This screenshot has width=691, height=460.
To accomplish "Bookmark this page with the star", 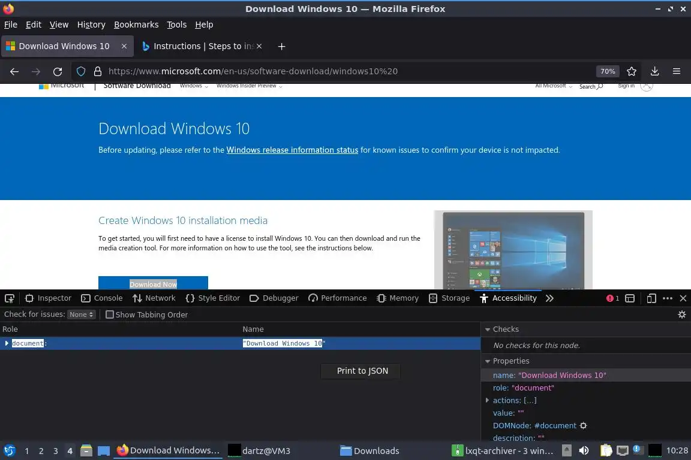I will [x=632, y=71].
